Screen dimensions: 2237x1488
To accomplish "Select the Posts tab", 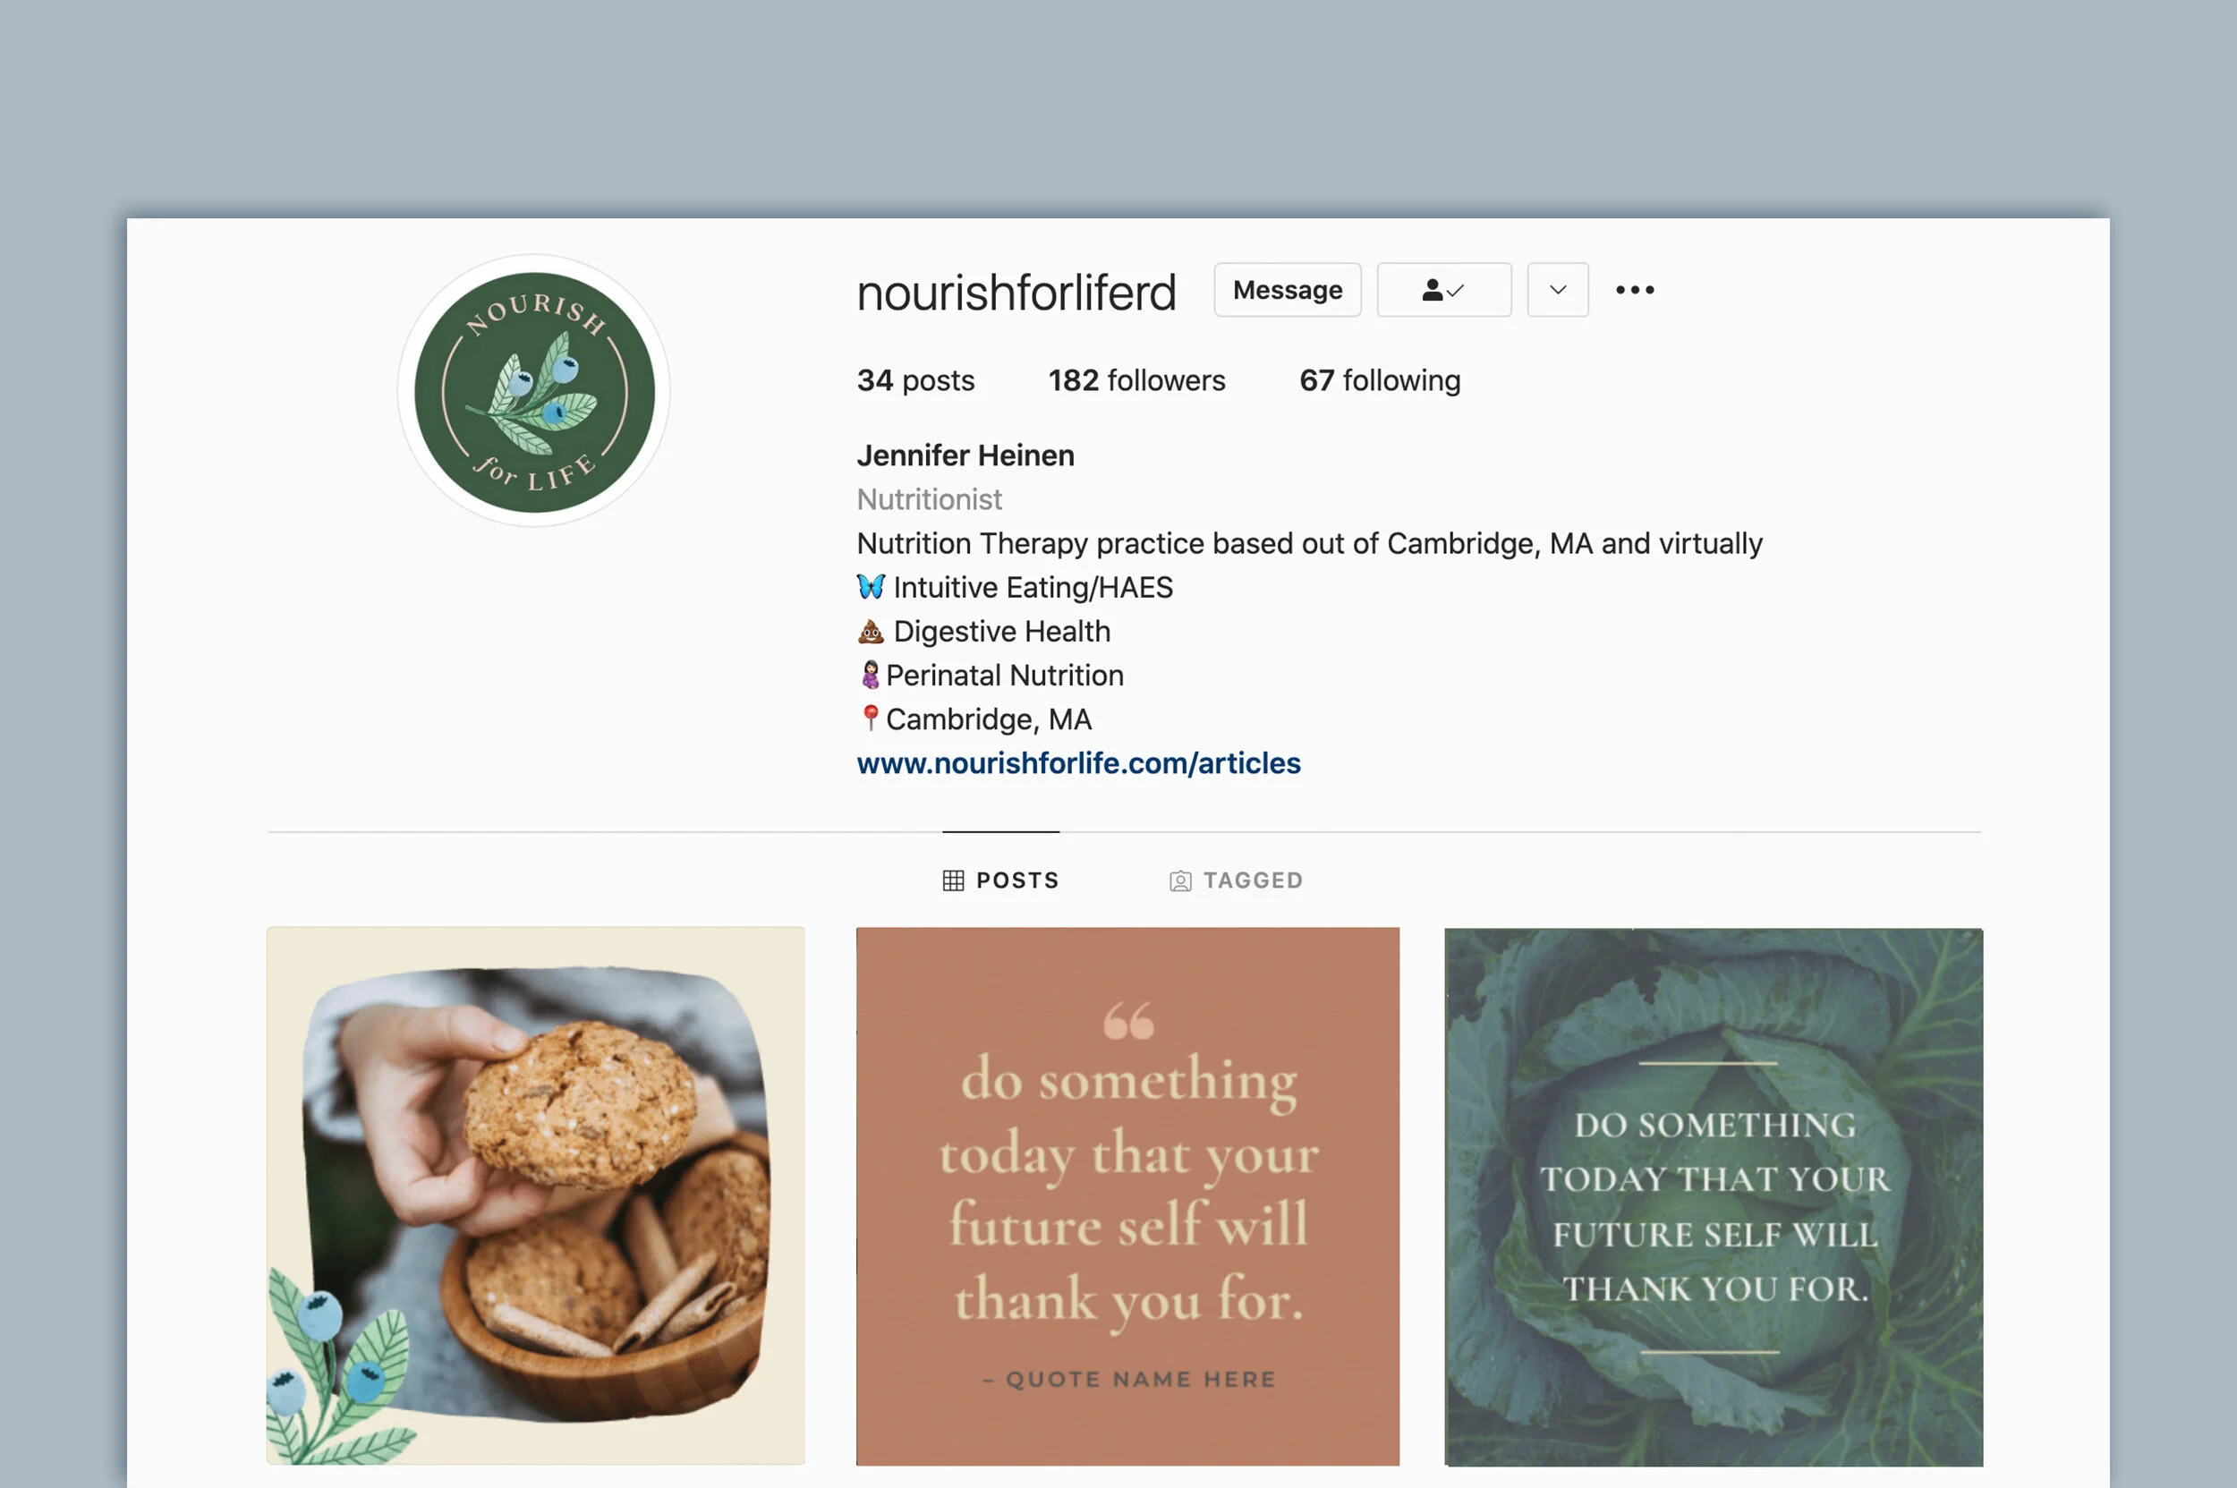I will point(1000,880).
